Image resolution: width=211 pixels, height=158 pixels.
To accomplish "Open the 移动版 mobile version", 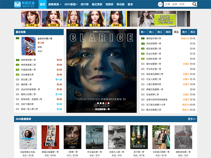I will 121,4.
